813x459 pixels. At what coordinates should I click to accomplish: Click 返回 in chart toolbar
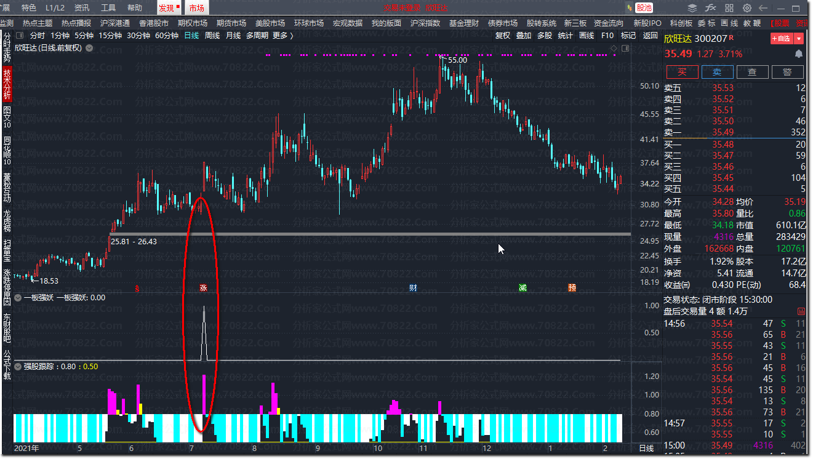point(651,36)
